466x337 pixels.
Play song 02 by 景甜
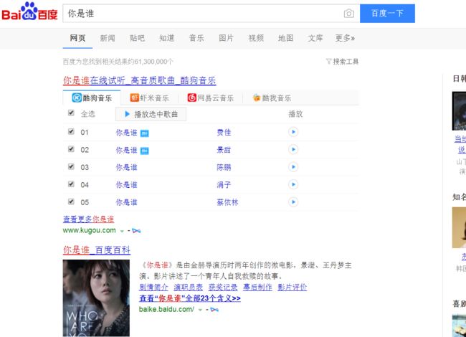click(293, 149)
